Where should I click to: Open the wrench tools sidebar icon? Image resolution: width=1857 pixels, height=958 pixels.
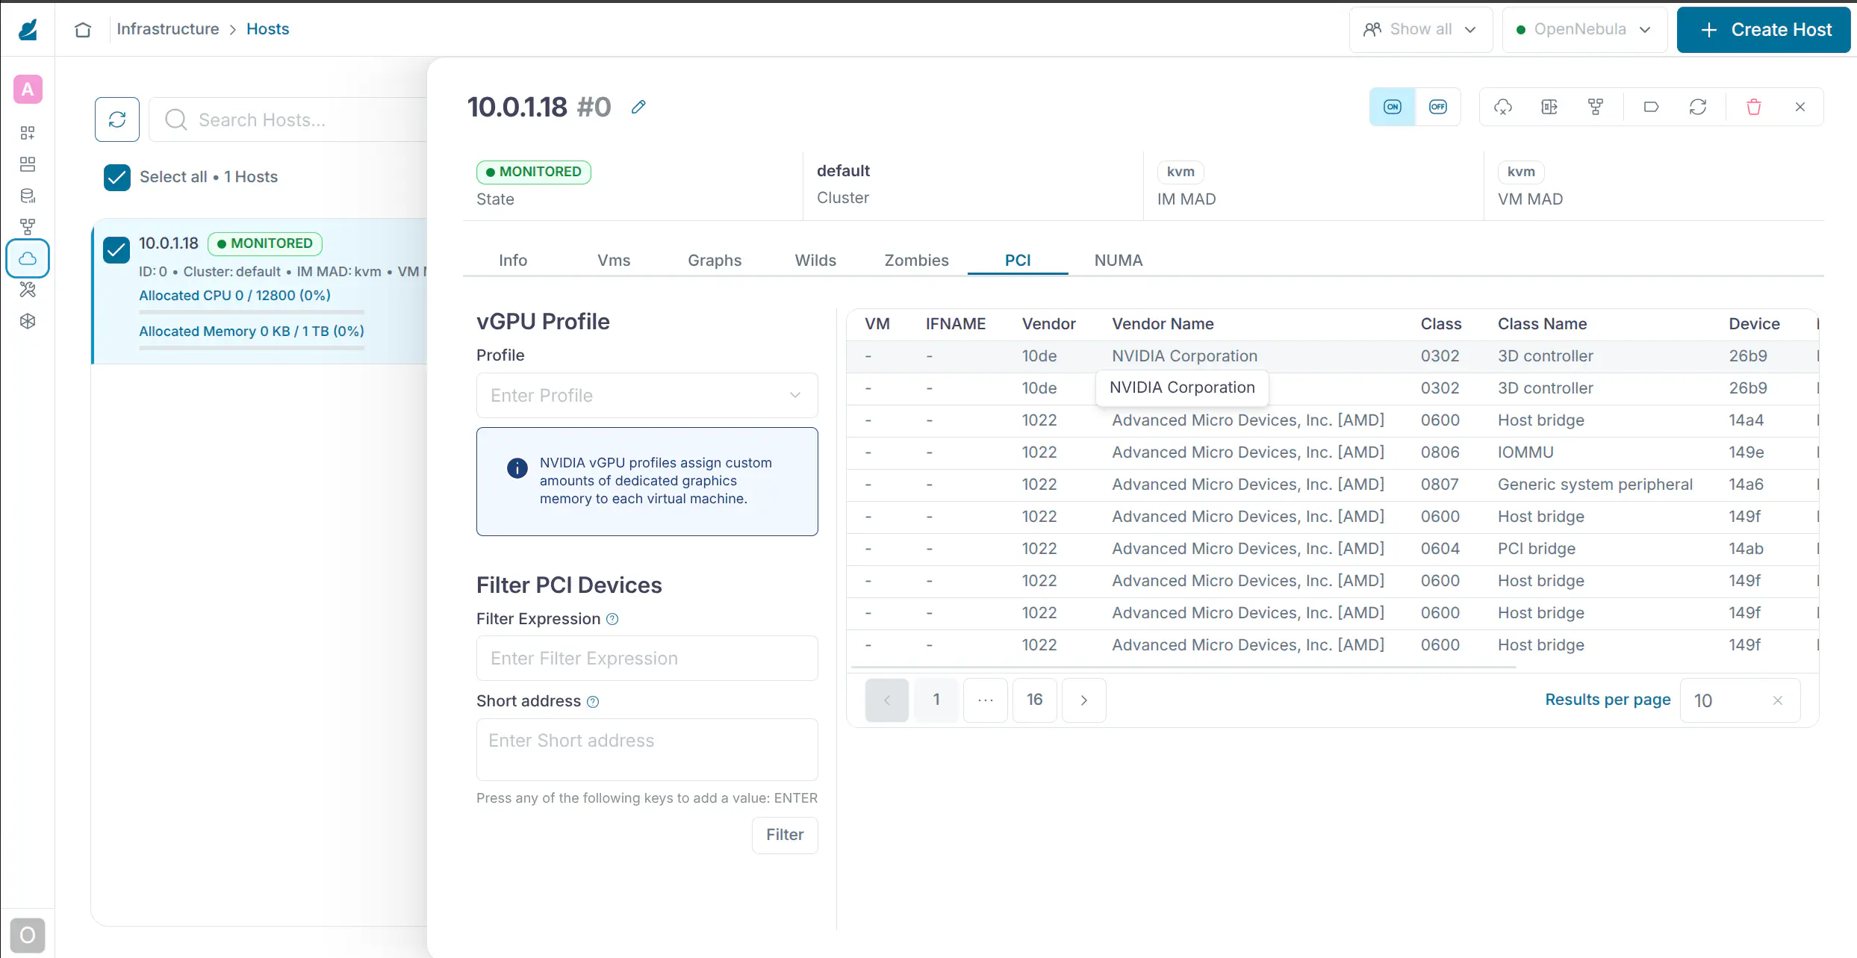28,290
